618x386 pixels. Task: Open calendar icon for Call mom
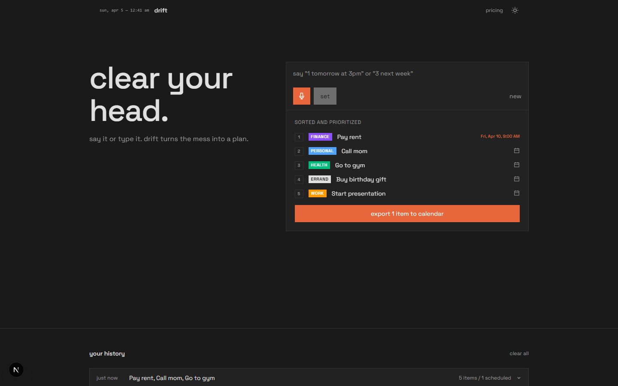pyautogui.click(x=516, y=151)
